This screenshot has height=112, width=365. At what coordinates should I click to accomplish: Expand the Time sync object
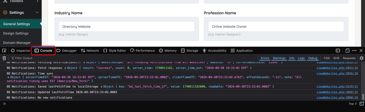point(8,77)
